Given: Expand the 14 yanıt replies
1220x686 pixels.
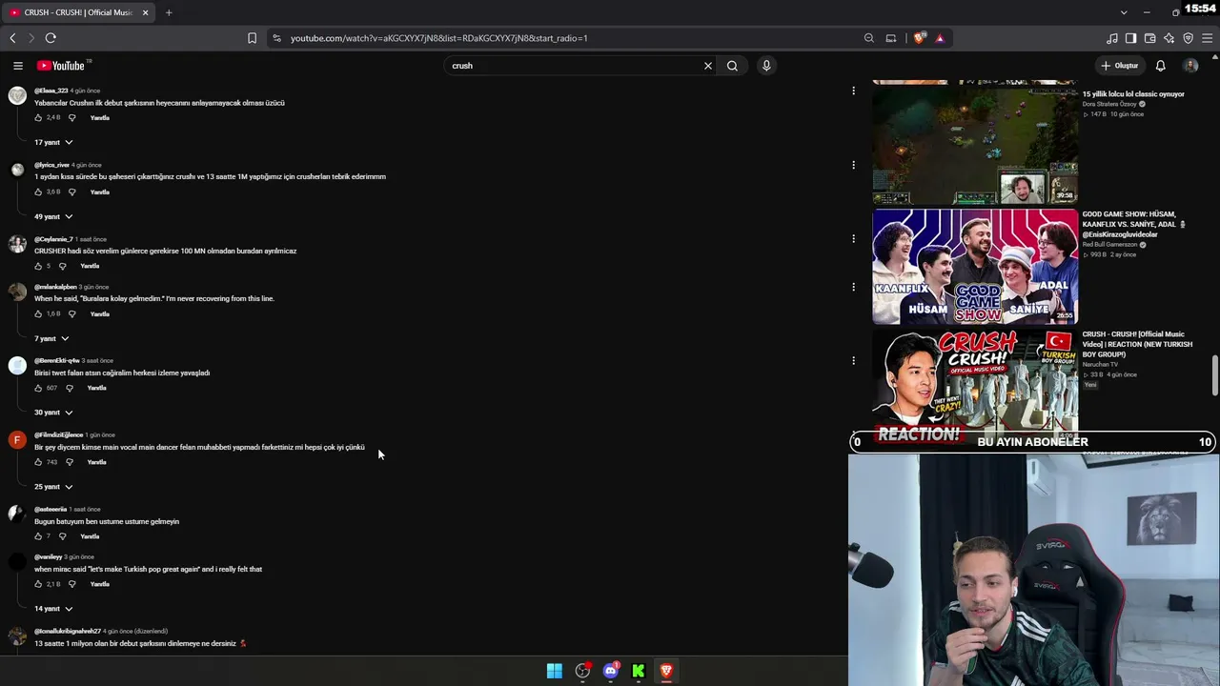Looking at the screenshot, I should (x=53, y=610).
